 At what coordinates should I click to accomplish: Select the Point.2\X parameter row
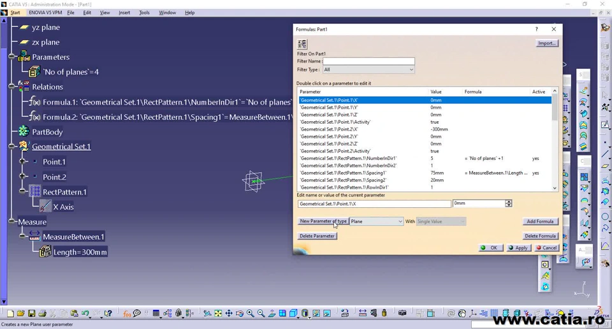tap(425, 129)
